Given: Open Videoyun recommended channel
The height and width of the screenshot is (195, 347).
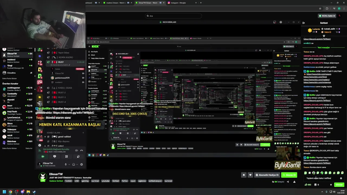Looking at the screenshot, I should [17, 131].
